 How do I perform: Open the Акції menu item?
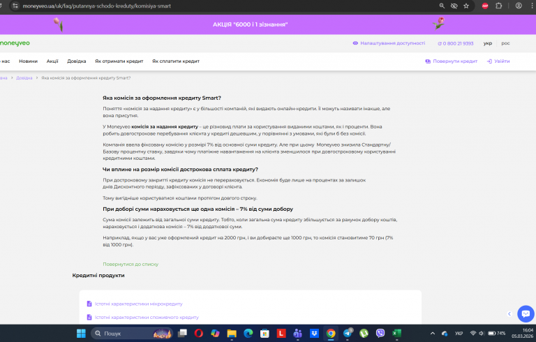point(52,61)
